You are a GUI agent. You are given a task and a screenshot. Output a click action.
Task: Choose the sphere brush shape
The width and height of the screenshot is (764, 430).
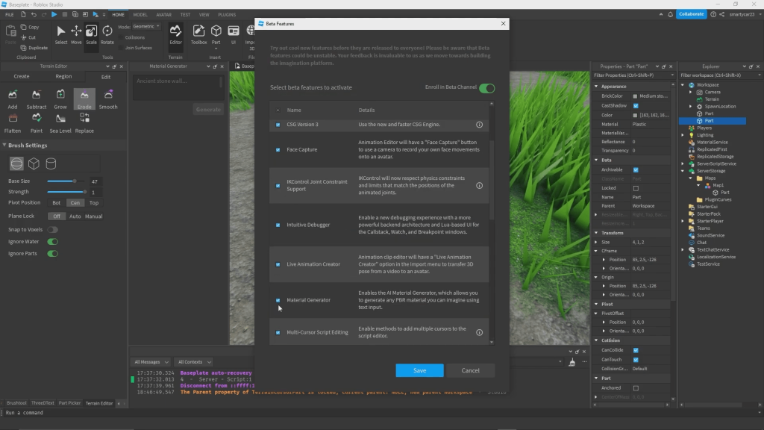pyautogui.click(x=16, y=163)
